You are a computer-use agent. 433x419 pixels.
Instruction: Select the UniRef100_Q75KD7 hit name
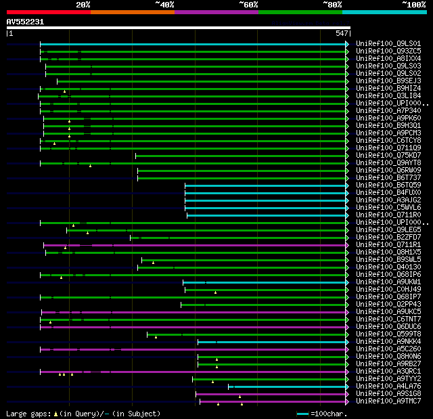coord(388,156)
